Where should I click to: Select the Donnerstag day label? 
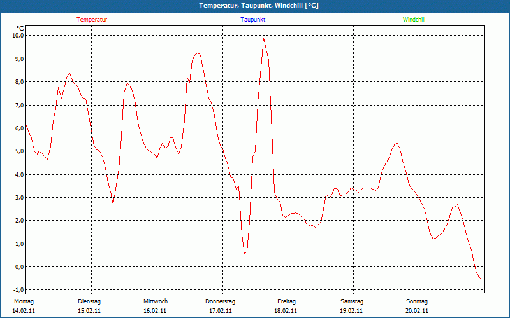221,301
